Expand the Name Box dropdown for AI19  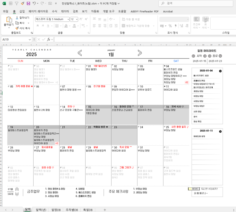(x=30, y=40)
